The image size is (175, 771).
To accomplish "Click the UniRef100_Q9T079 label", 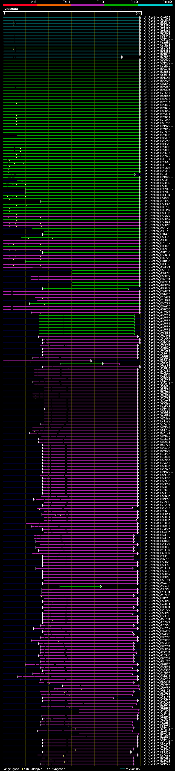I will [x=157, y=764].
